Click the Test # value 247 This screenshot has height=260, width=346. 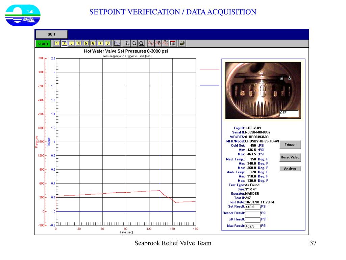coord(248,198)
